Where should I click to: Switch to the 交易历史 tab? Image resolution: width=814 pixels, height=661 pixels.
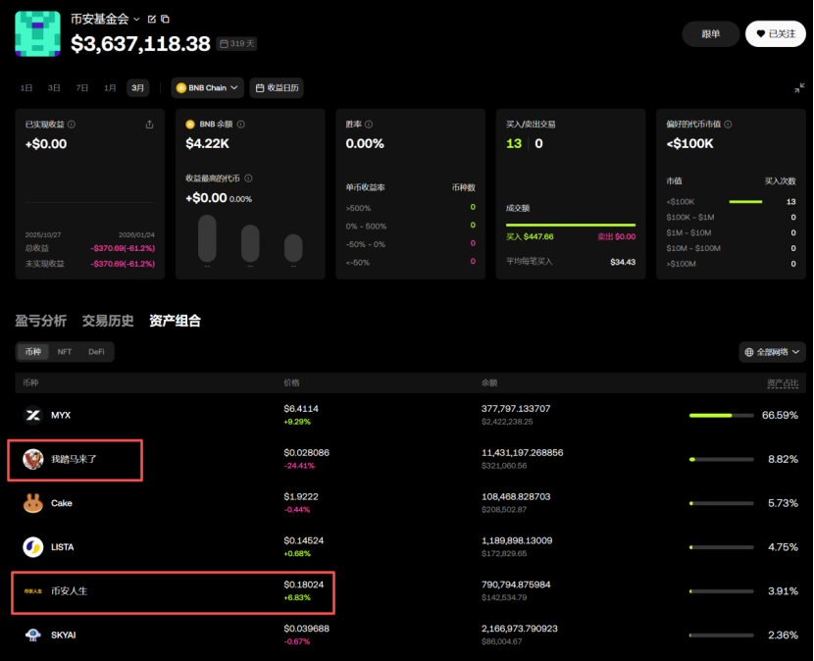pyautogui.click(x=108, y=321)
